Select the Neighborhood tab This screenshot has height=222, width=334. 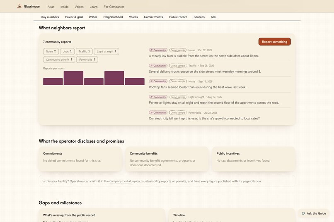[113, 17]
